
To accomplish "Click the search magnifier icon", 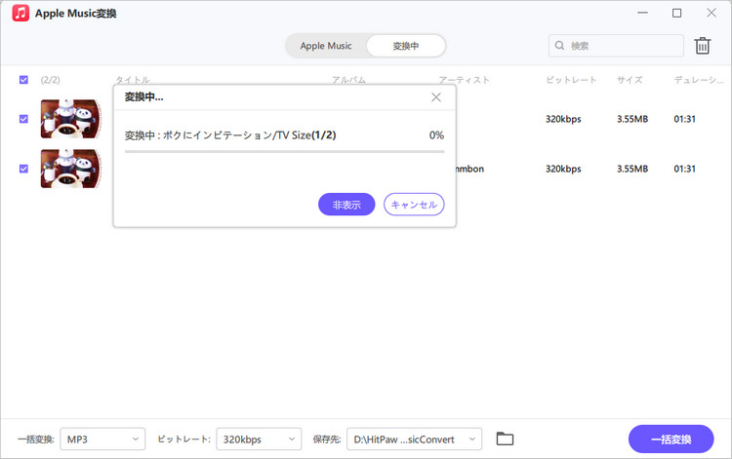I will [x=559, y=46].
